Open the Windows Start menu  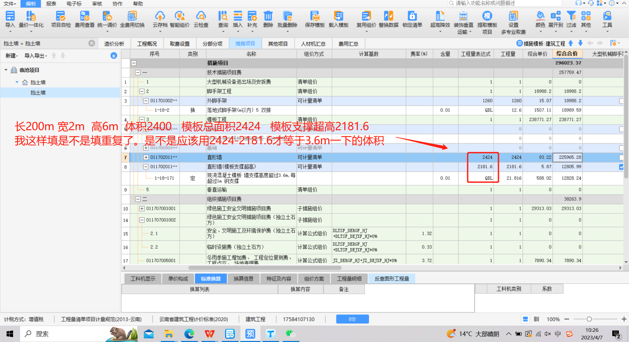pyautogui.click(x=10, y=334)
